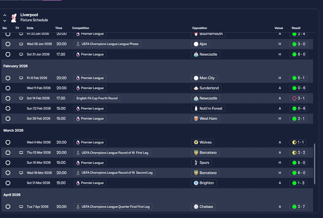Click the Liverpool club crest
The width and height of the screenshot is (323, 218).
14,18
